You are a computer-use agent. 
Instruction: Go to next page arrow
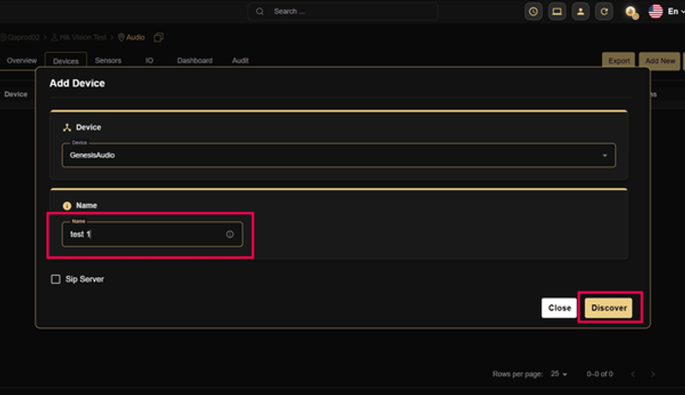pos(652,374)
